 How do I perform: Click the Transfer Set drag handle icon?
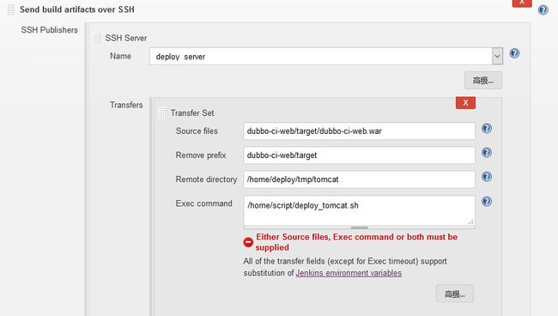(162, 112)
